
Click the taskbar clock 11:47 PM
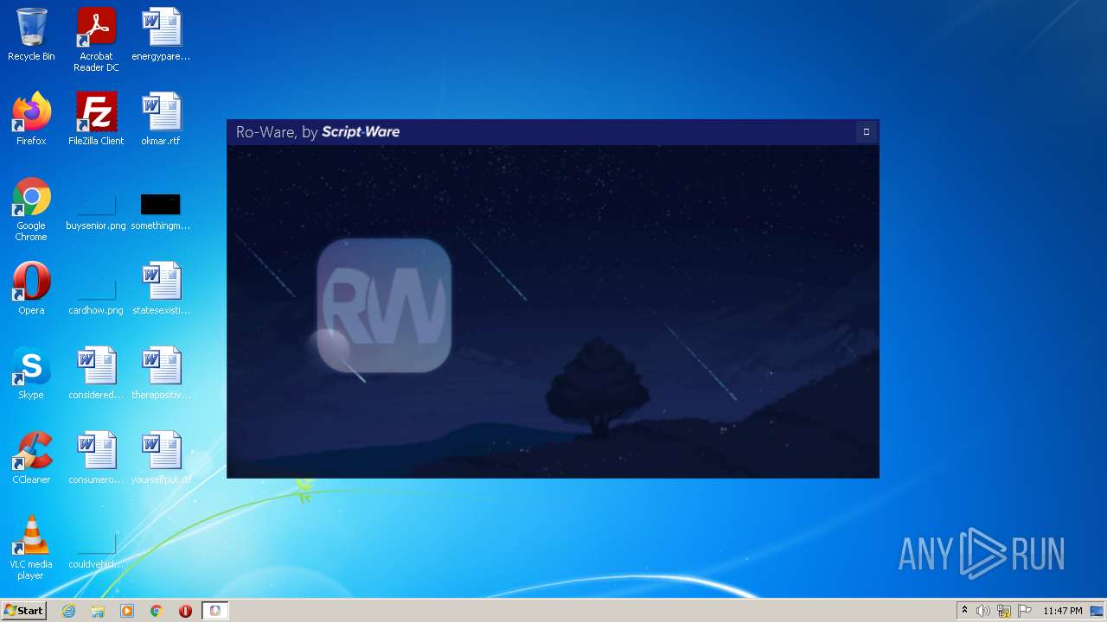pos(1063,611)
